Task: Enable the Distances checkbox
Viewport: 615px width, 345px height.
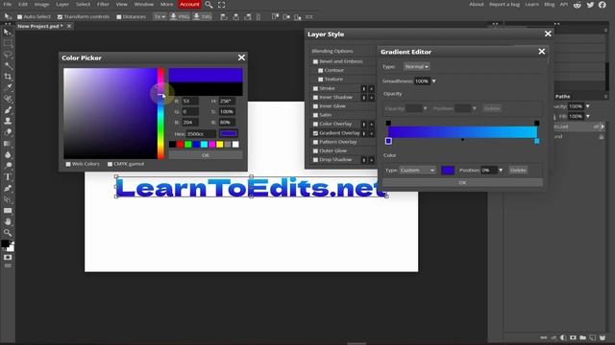Action: pos(119,17)
